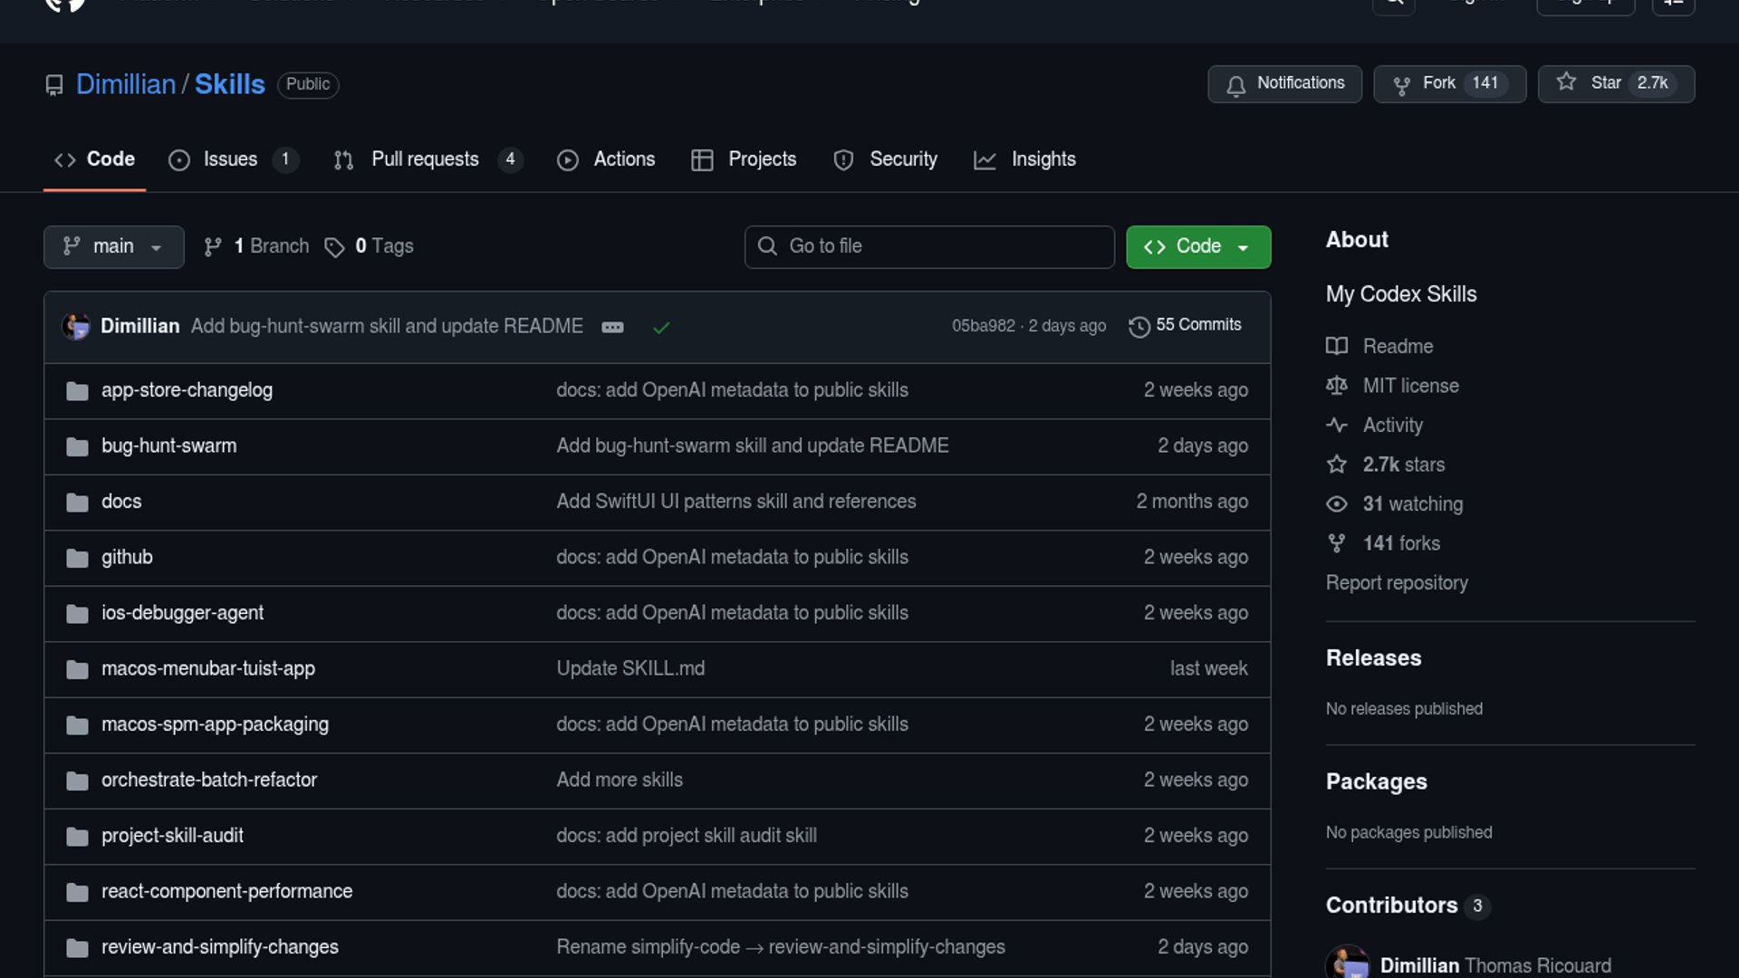Screen dimensions: 1739x978
Task: Expand the green Code dropdown
Action: click(x=1197, y=246)
